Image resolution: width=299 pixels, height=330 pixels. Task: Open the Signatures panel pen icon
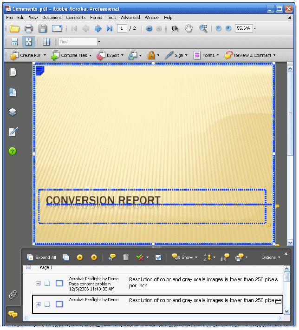point(13,132)
